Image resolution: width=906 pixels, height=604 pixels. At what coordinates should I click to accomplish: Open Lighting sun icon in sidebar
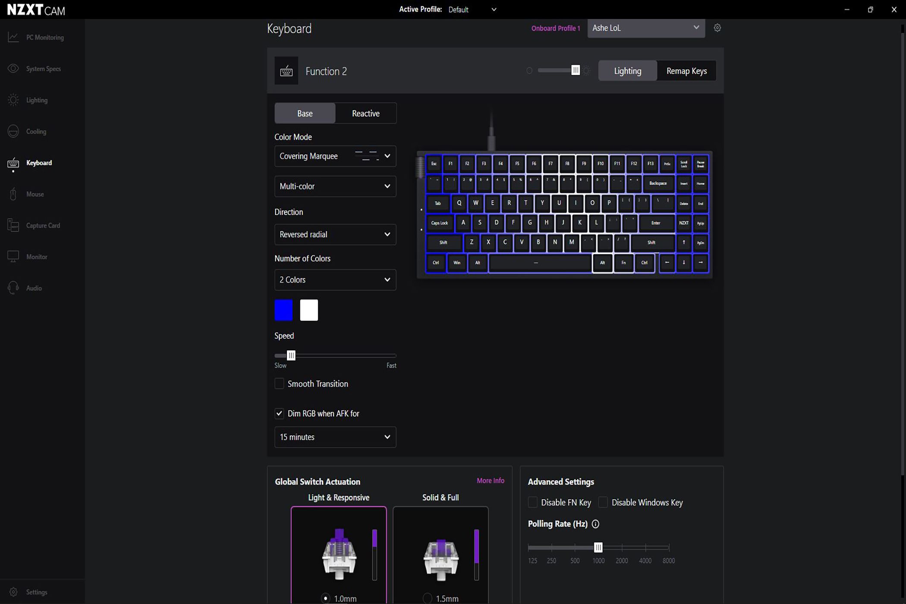pos(13,100)
